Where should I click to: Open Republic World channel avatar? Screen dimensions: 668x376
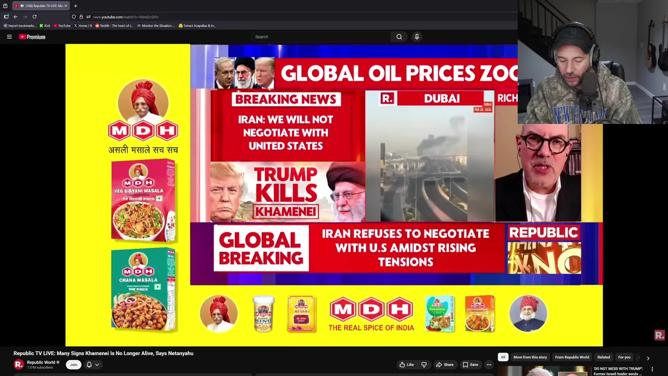click(x=19, y=365)
